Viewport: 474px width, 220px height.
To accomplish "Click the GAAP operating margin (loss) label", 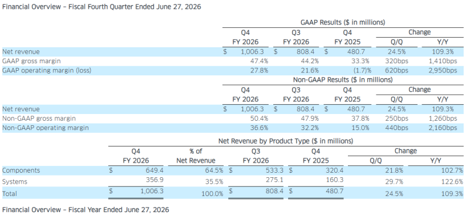I will pos(47,71).
